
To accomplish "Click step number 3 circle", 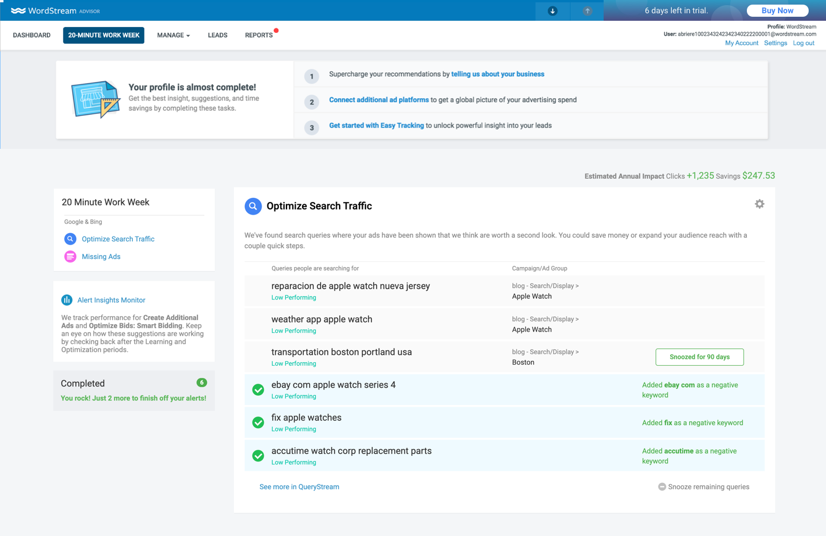I will (312, 128).
